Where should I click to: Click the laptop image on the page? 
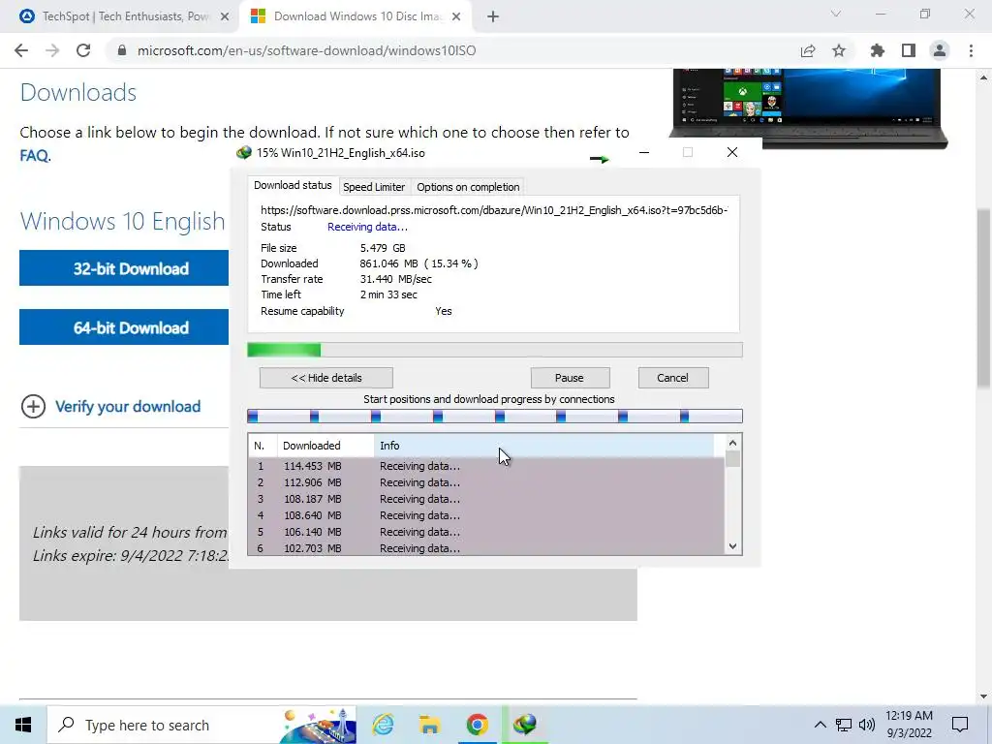(x=808, y=108)
